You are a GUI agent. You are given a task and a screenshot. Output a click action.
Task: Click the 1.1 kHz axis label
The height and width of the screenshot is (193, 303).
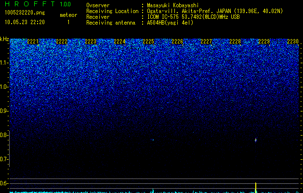[4, 63]
